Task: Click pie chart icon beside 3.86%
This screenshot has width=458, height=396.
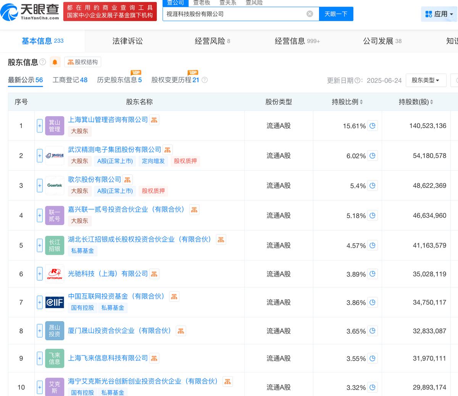Action: pyautogui.click(x=373, y=302)
